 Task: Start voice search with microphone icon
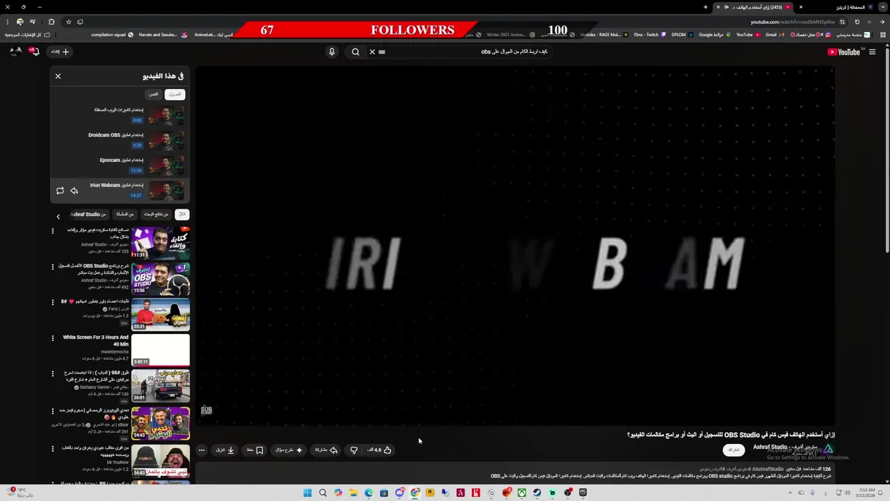coord(332,51)
